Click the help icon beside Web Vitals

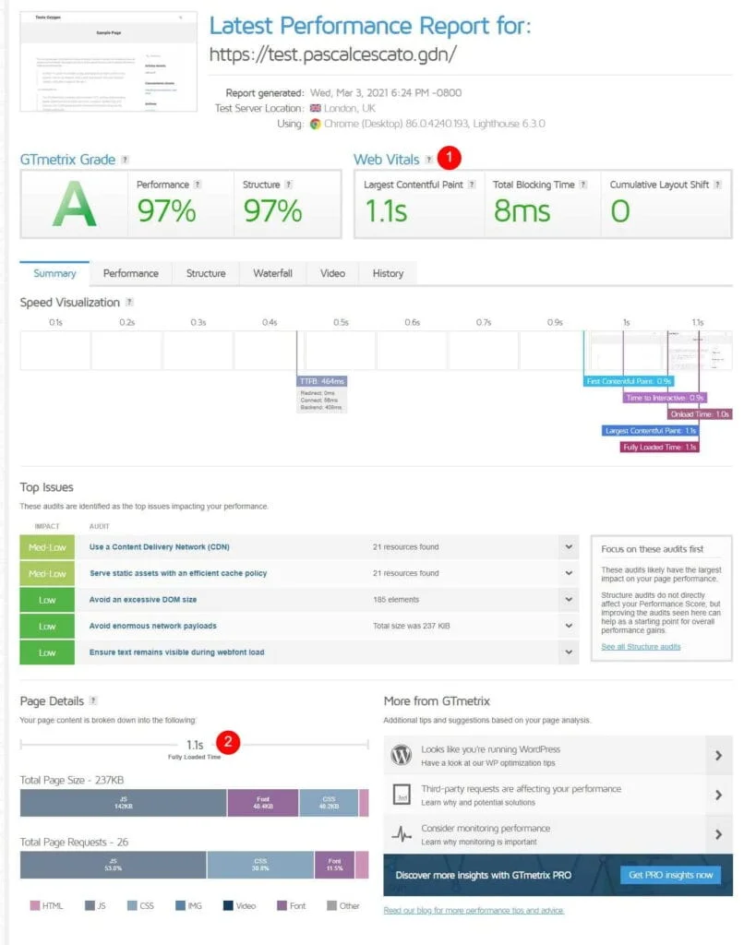click(428, 160)
